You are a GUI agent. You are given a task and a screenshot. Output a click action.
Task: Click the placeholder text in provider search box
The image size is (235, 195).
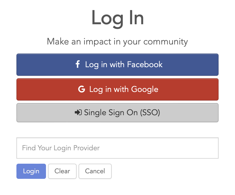pyautogui.click(x=61, y=148)
